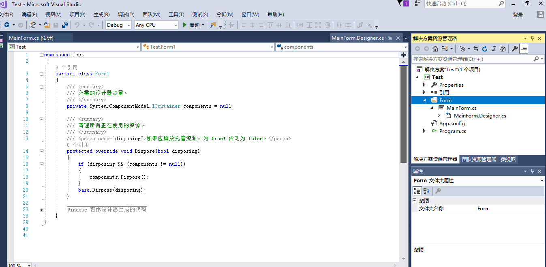The image size is (546, 267).
Task: Click the Home icon in Solution Explorer
Action: coord(435,49)
